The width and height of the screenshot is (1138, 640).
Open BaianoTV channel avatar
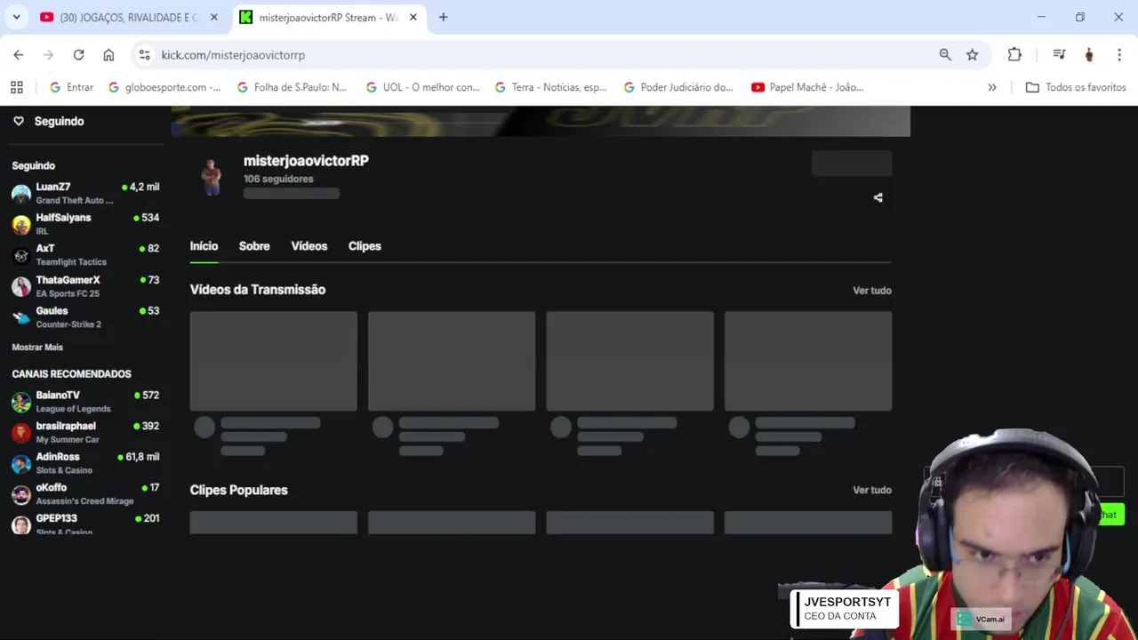coord(21,402)
